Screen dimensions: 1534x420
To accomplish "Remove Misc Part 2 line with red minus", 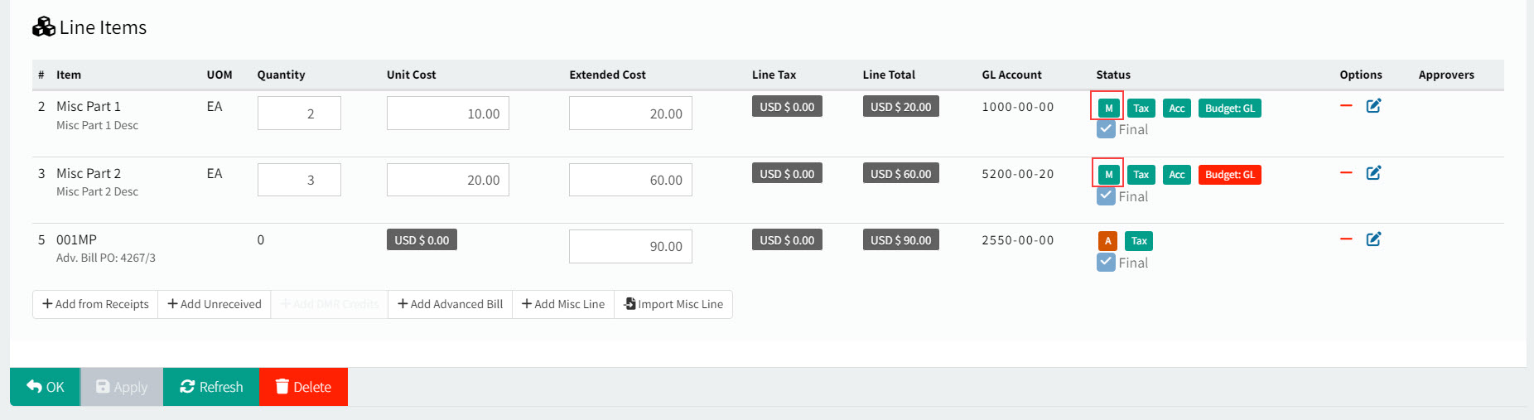I will pyautogui.click(x=1346, y=172).
